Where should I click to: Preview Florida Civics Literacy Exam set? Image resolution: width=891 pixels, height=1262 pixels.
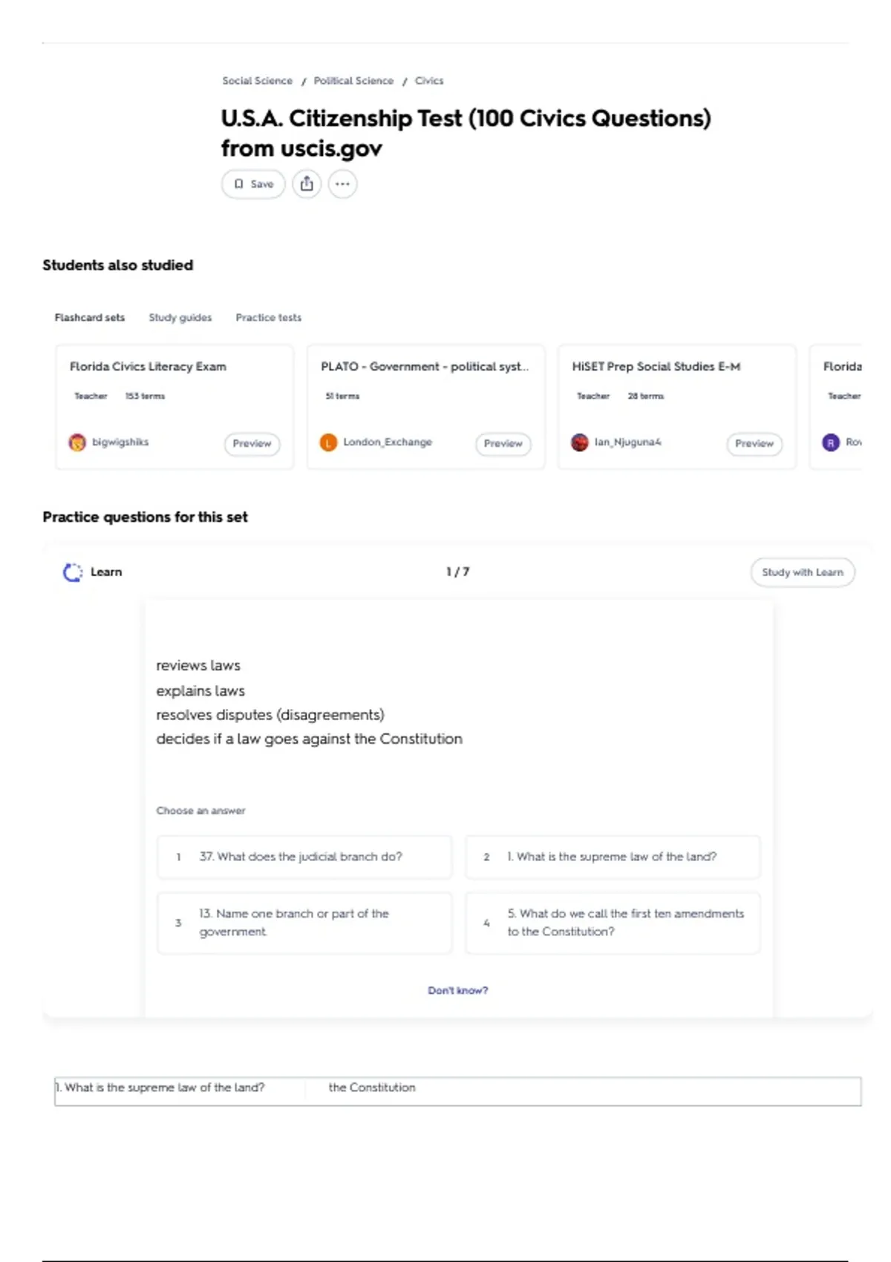click(x=252, y=443)
